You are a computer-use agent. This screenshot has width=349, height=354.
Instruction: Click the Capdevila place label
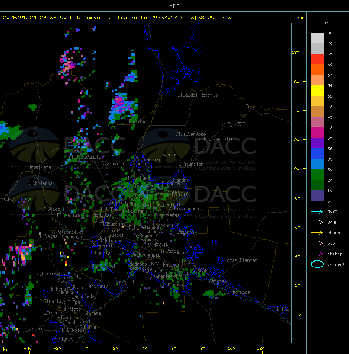pyautogui.click(x=112, y=164)
